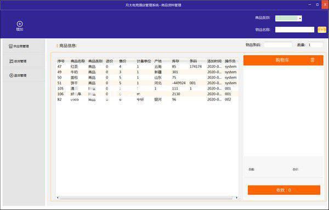Viewport: 329px width, 210px height.
Task: Click the 新疆 origin cell
Action: tap(158, 72)
